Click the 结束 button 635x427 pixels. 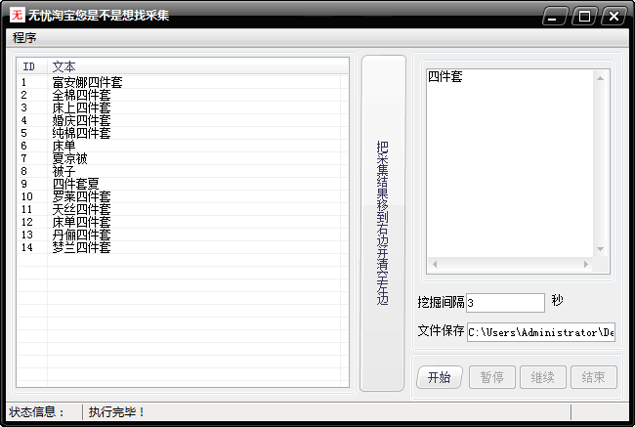[x=594, y=377]
